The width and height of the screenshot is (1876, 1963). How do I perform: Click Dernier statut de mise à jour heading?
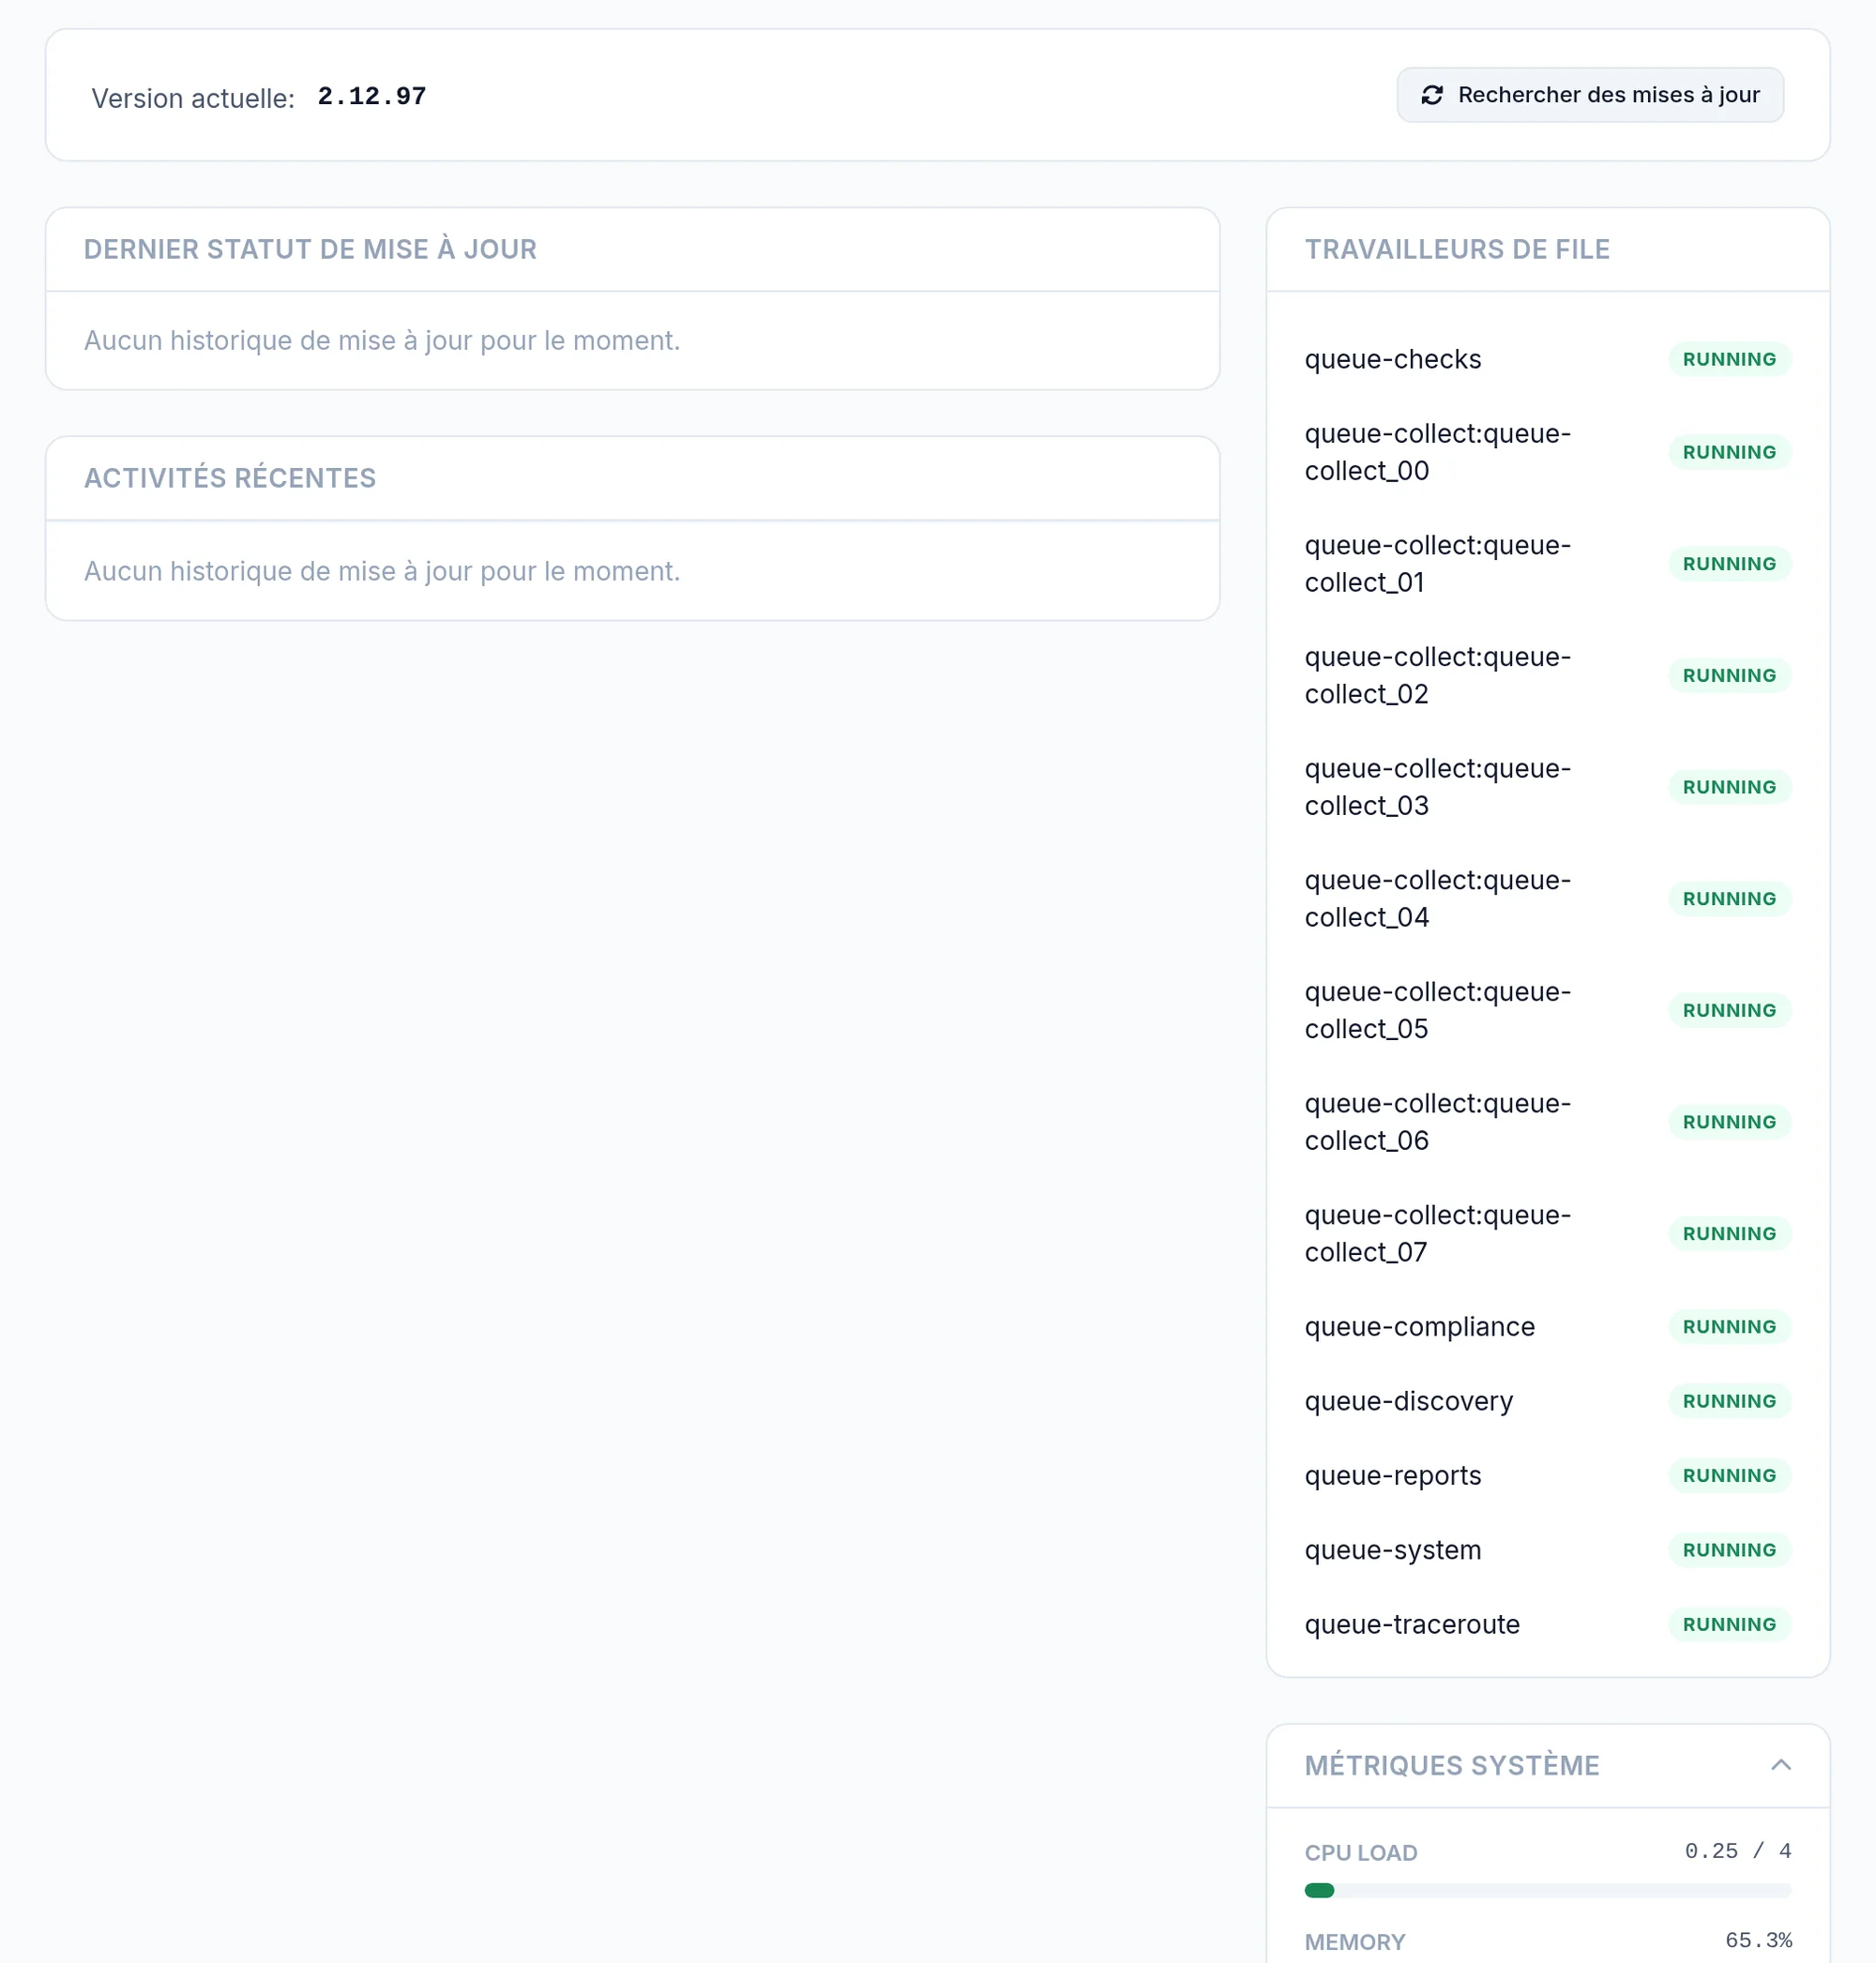[x=310, y=249]
